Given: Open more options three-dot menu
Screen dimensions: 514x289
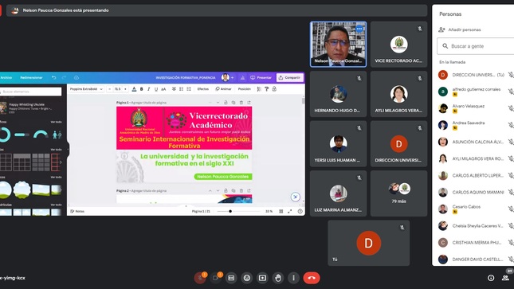Looking at the screenshot, I should tap(293, 278).
